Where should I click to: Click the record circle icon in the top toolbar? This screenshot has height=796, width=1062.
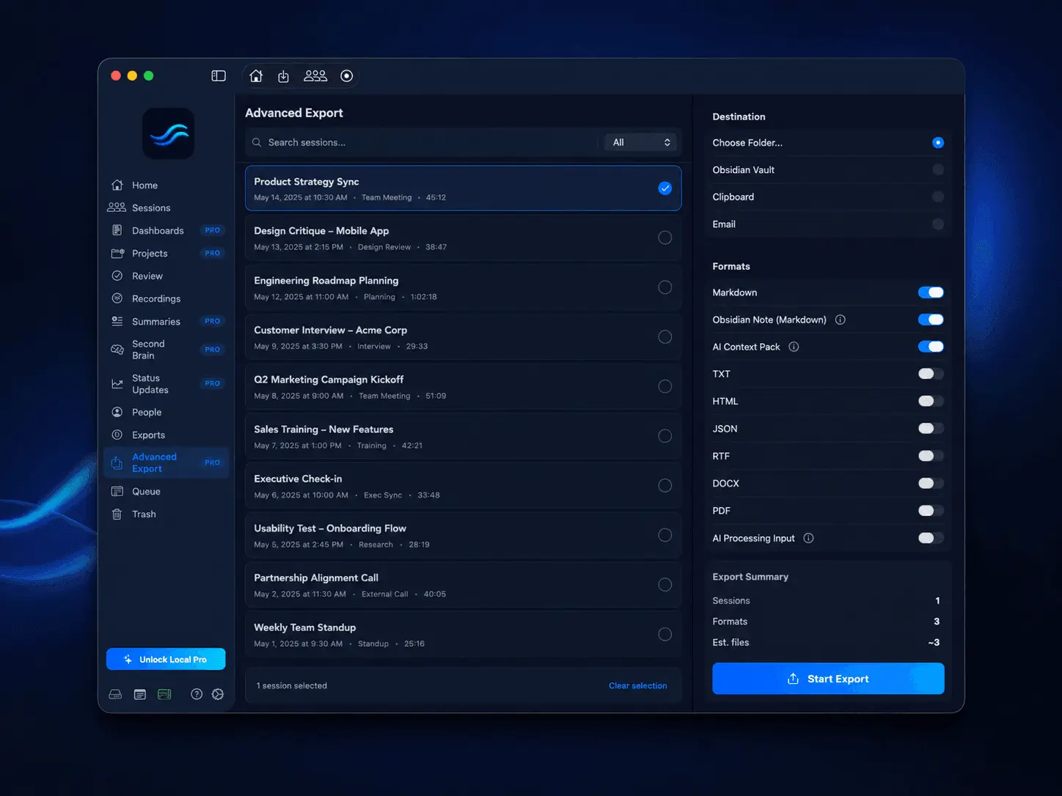pos(347,75)
